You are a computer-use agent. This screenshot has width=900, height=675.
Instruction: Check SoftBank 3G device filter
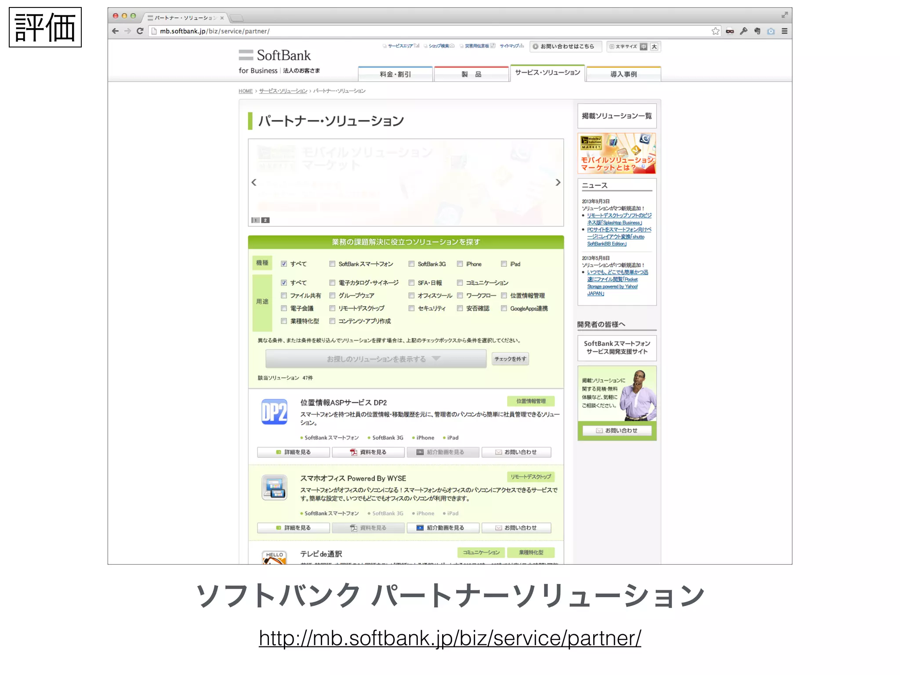411,264
